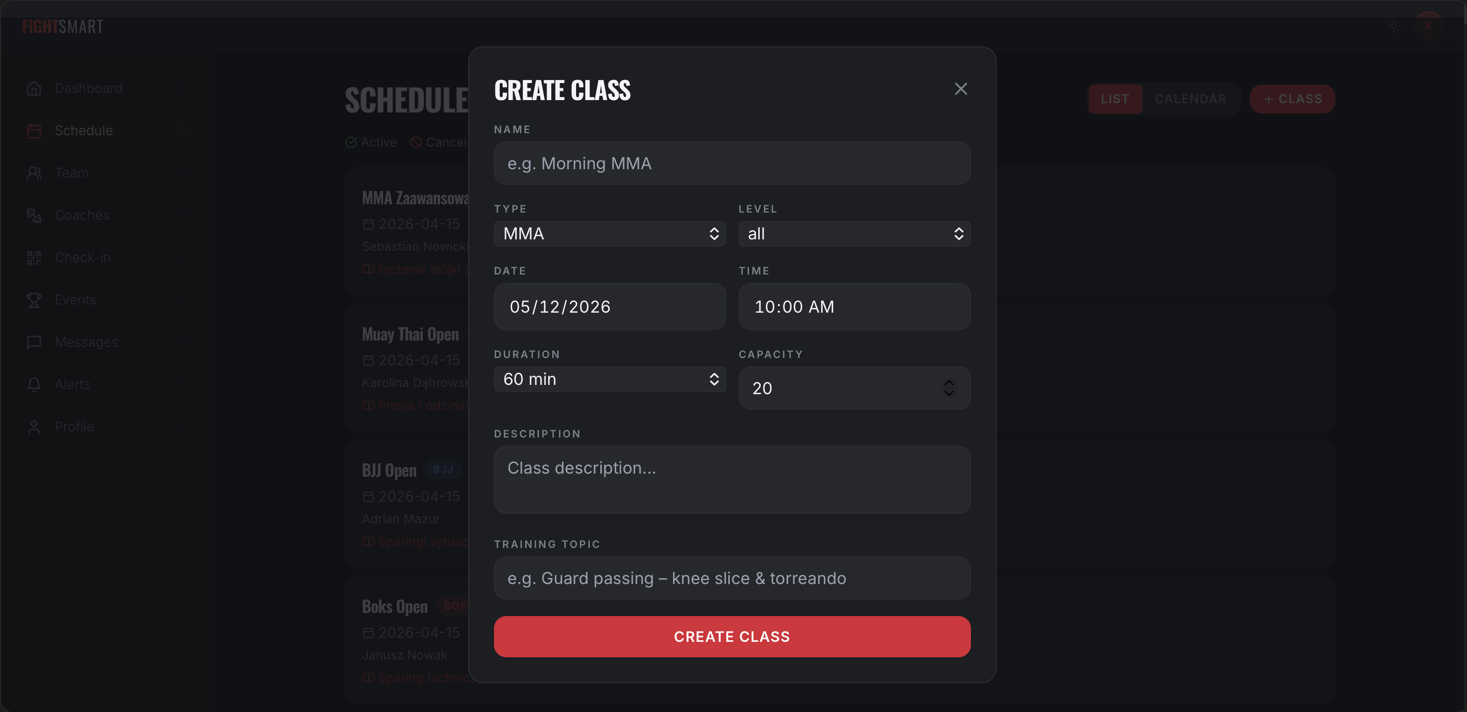This screenshot has width=1467, height=712.
Task: Open the Level dropdown showing all
Action: coord(854,234)
